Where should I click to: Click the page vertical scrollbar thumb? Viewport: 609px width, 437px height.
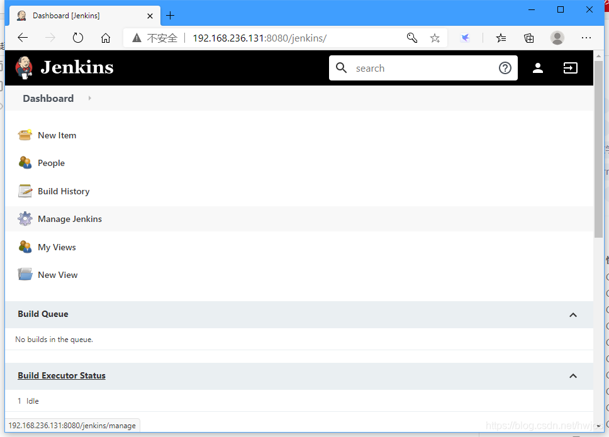(598, 149)
